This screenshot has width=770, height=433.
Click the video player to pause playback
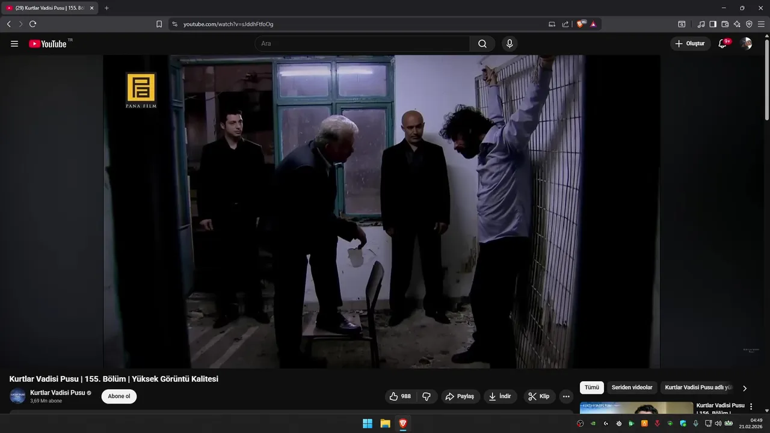point(381,212)
